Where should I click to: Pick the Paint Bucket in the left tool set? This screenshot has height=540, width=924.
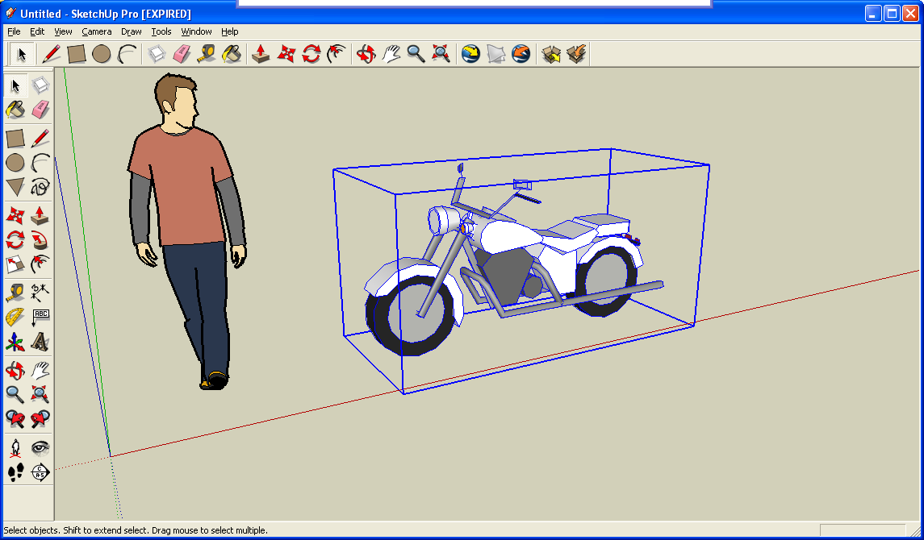point(15,110)
